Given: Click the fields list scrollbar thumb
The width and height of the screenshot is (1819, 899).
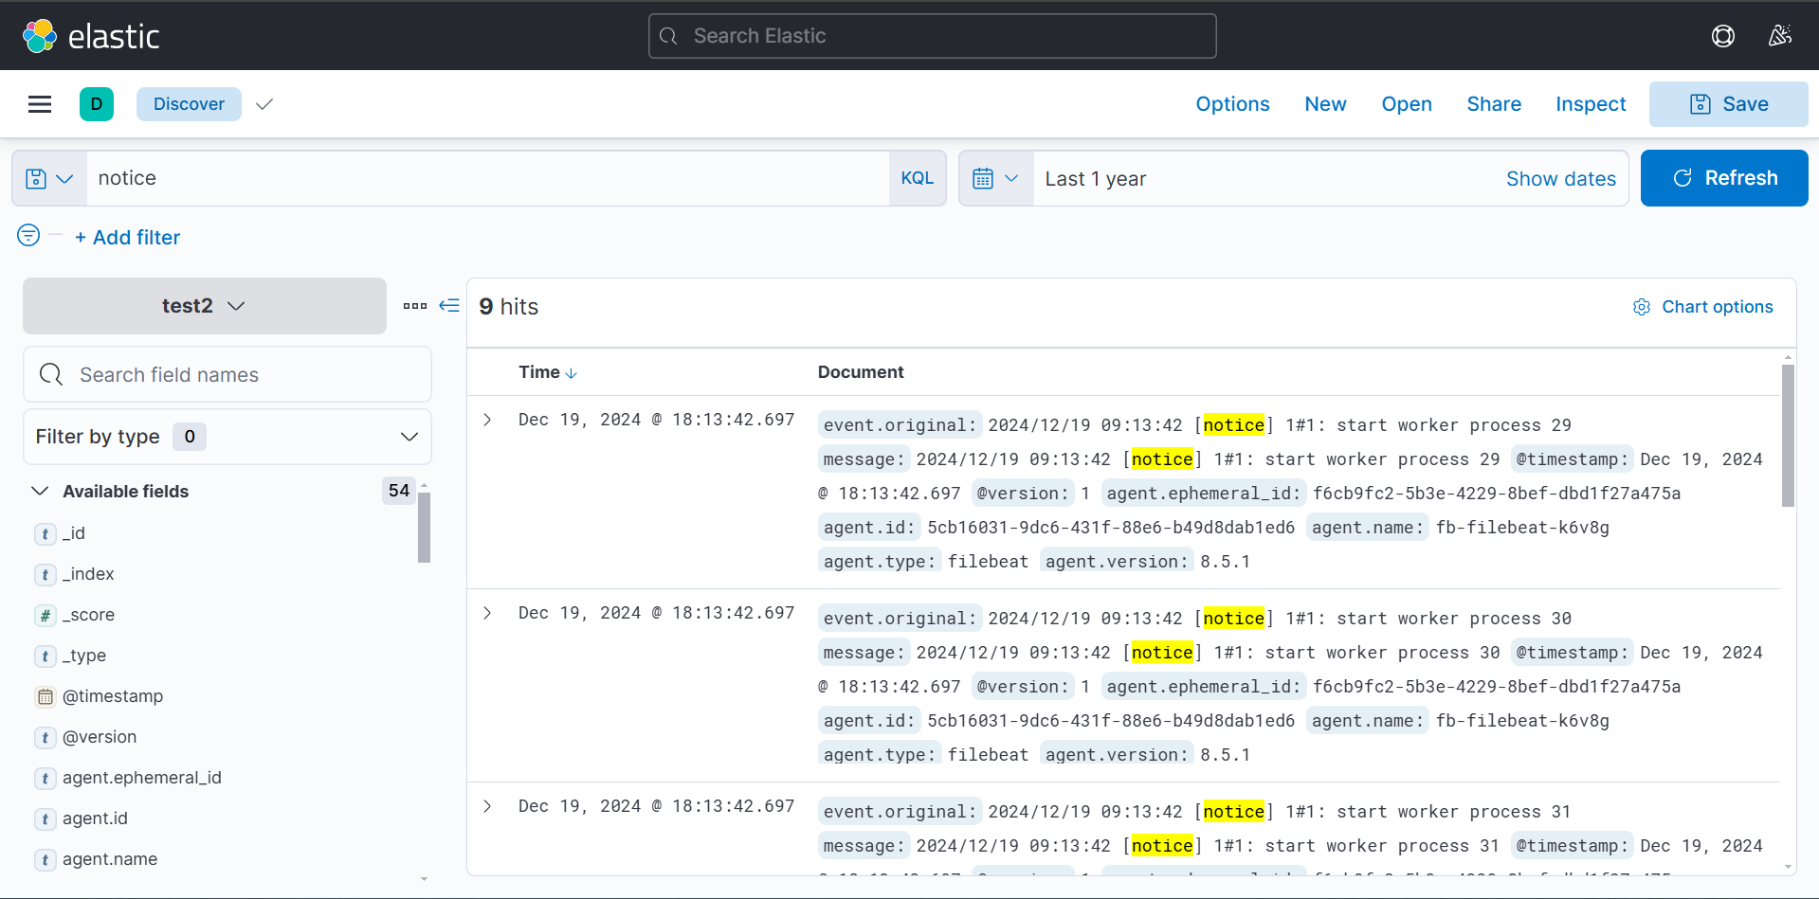Looking at the screenshot, I should click(424, 528).
